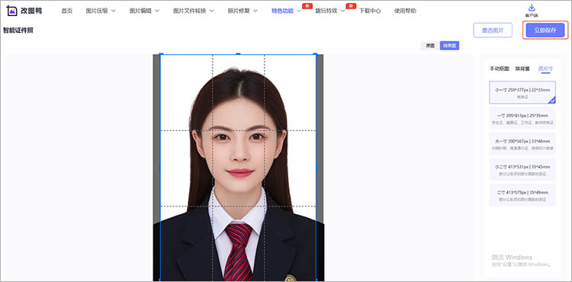Click the ID photo preview image

tap(238, 168)
